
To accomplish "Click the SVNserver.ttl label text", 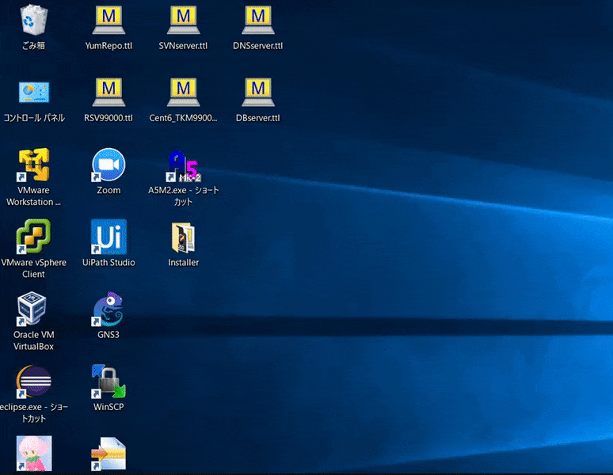I will coord(184,46).
